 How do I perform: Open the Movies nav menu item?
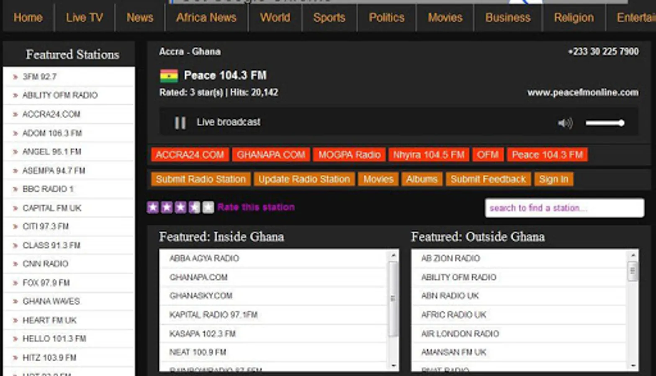445,18
